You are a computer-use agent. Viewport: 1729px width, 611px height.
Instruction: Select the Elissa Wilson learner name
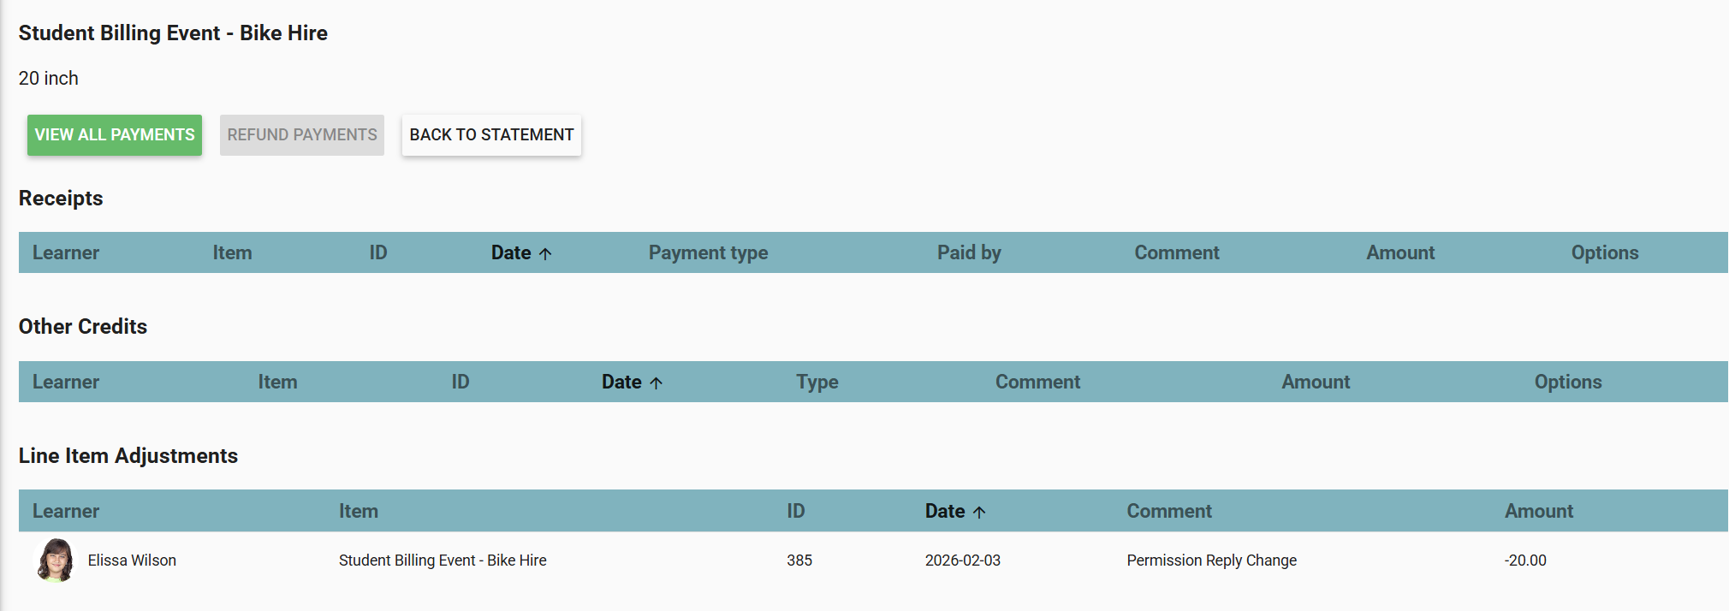point(132,561)
